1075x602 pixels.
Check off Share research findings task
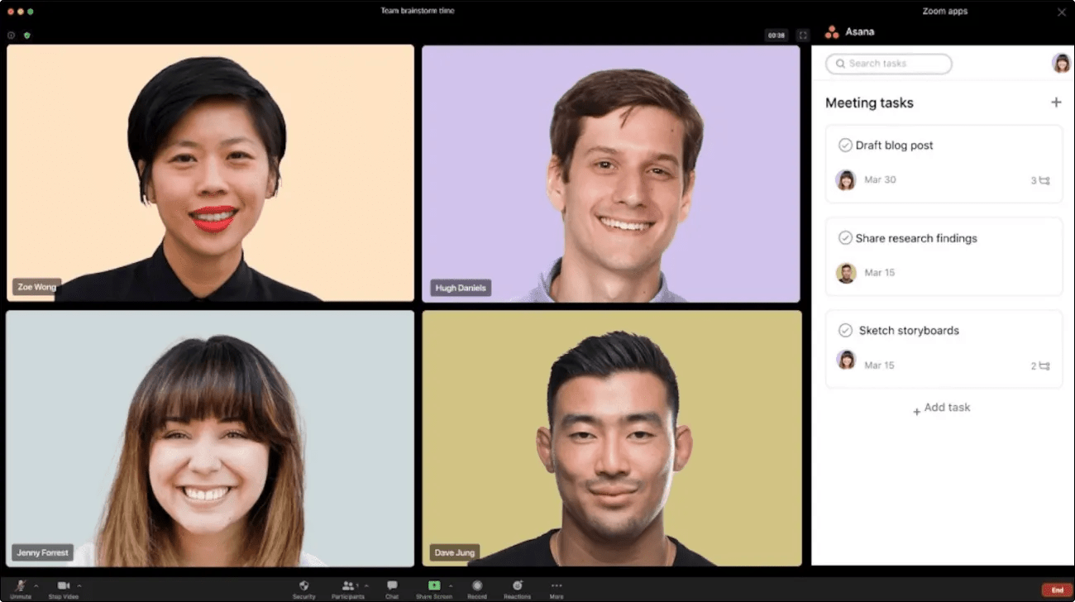(x=845, y=238)
